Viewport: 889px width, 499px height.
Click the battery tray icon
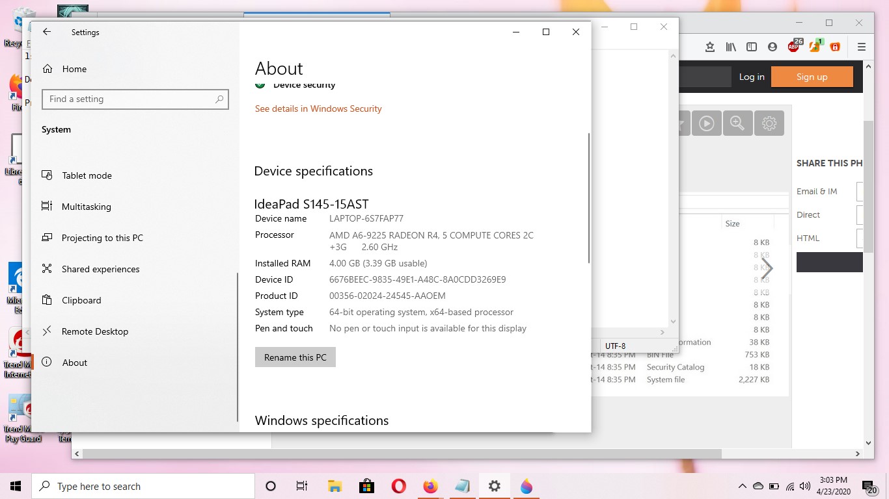pos(774,486)
